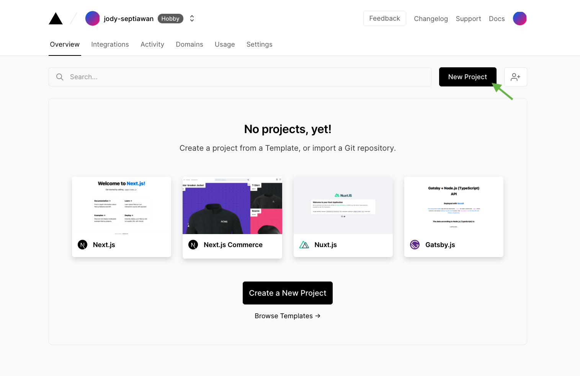
Task: Click the jody-septiawan gradient avatar
Action: click(x=92, y=18)
